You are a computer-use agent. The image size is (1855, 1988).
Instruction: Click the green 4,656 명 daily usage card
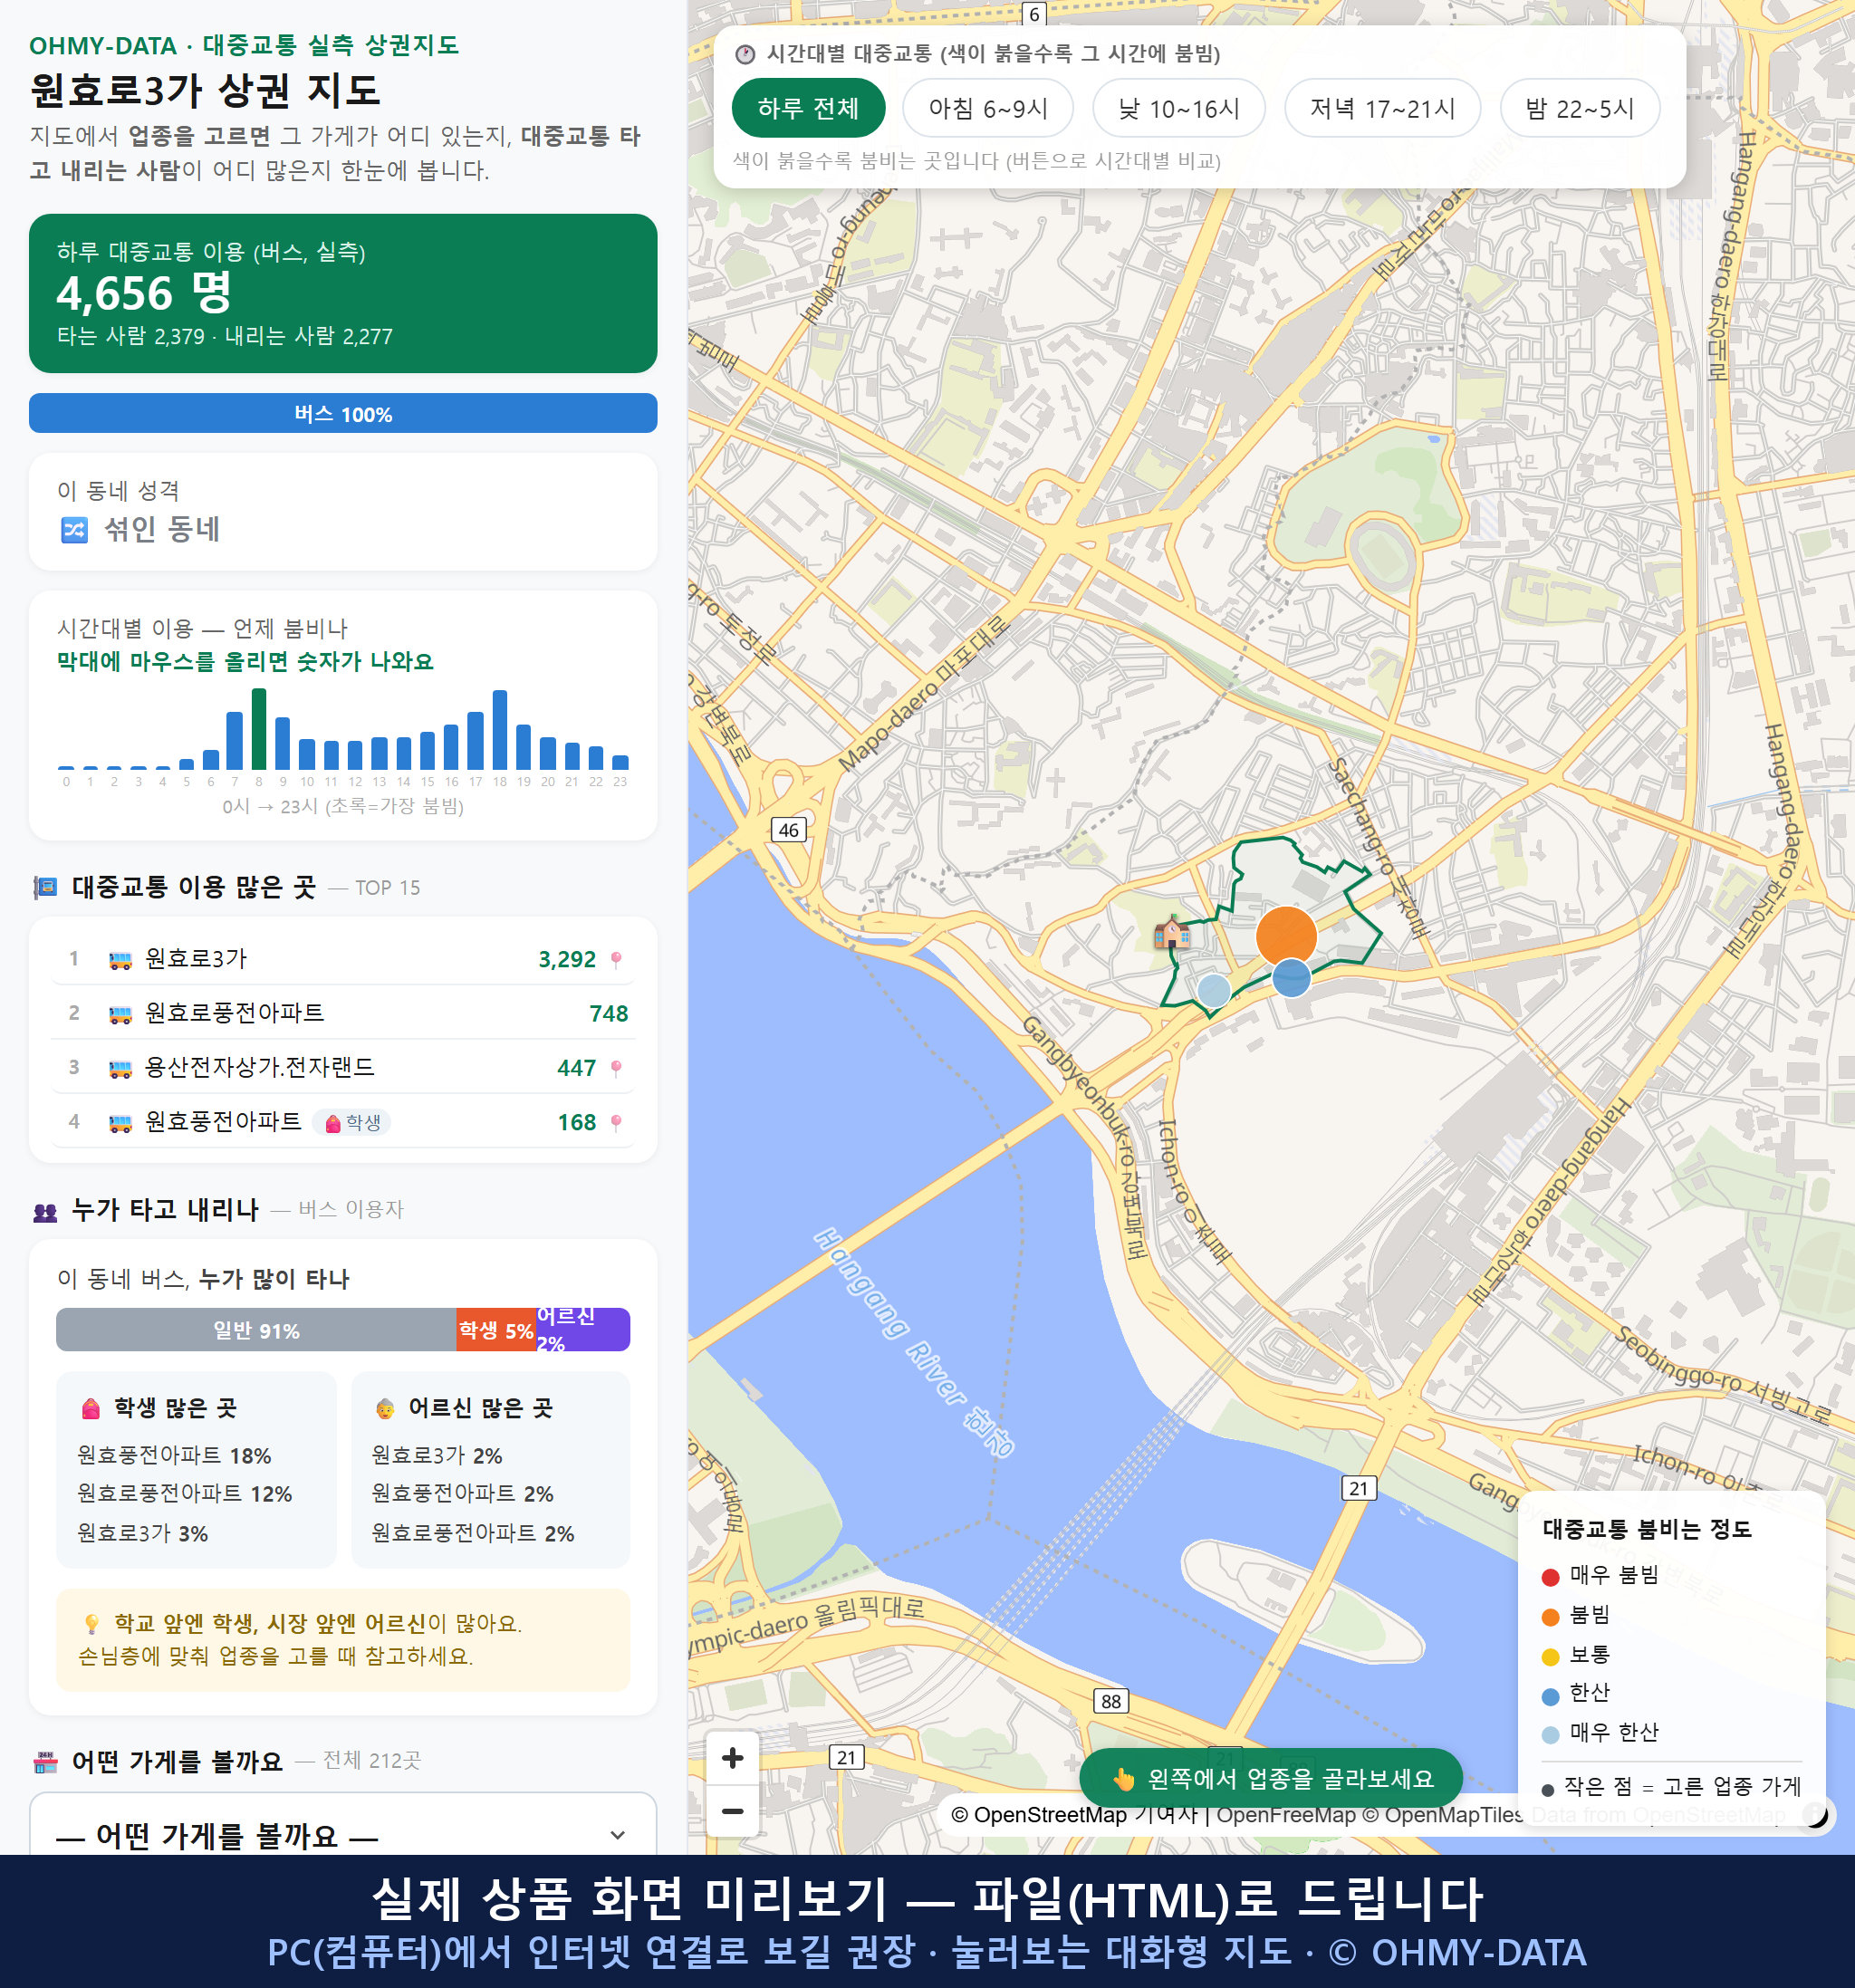click(343, 293)
